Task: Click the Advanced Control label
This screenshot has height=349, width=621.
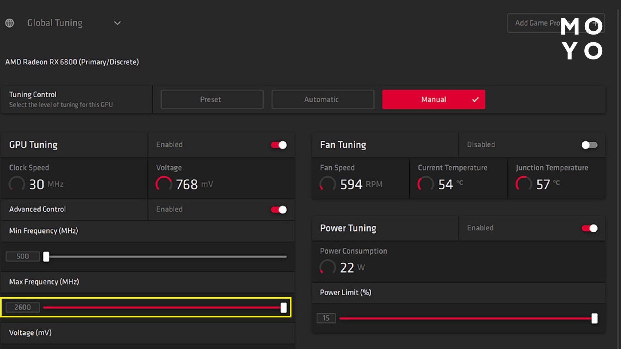Action: 38,209
